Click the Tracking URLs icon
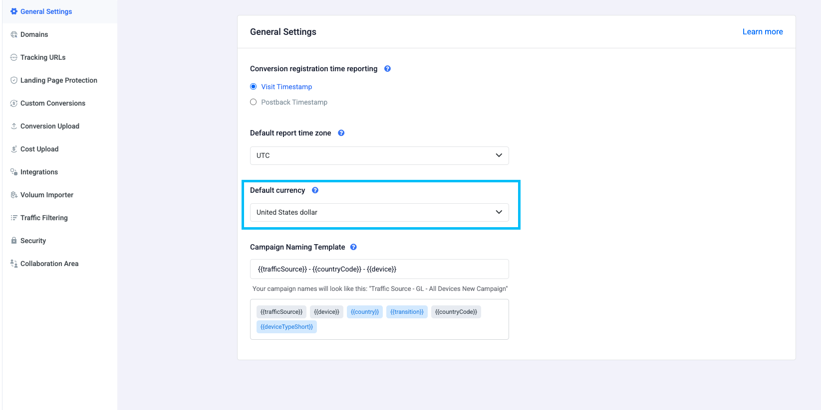The height and width of the screenshot is (410, 821). click(14, 57)
